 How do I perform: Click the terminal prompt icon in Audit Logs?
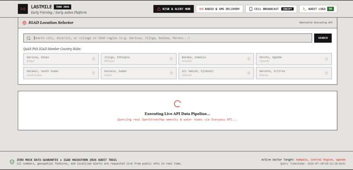click(304, 9)
